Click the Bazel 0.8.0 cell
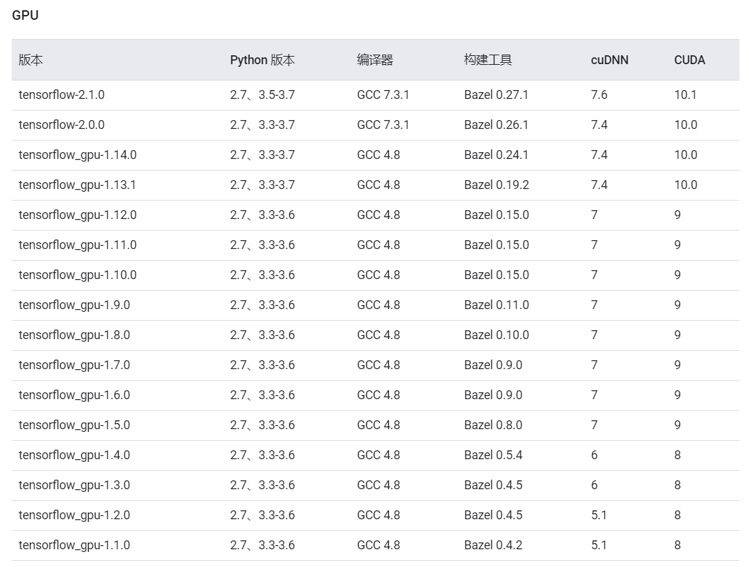 click(x=493, y=425)
